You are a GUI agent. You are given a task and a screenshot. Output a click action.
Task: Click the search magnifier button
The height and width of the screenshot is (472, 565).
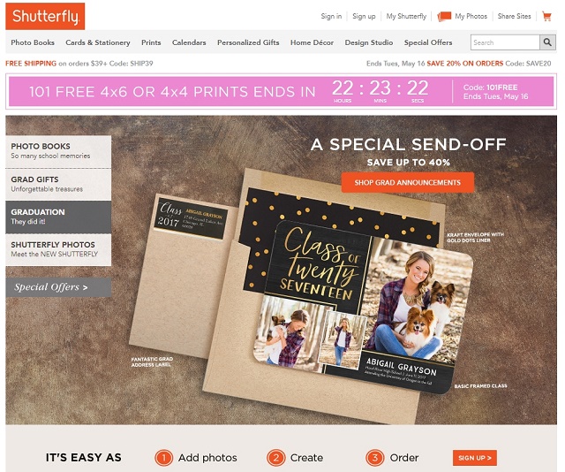[x=547, y=42]
